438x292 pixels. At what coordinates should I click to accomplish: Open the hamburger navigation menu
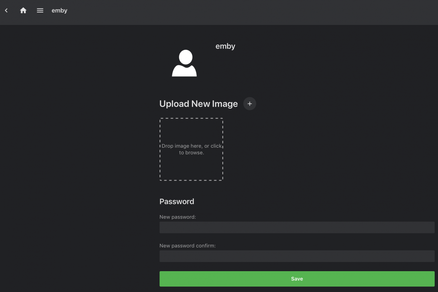40,11
